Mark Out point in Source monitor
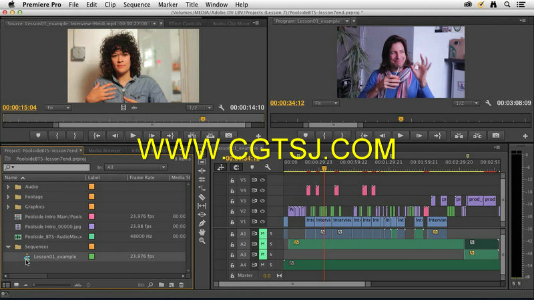 75,135
